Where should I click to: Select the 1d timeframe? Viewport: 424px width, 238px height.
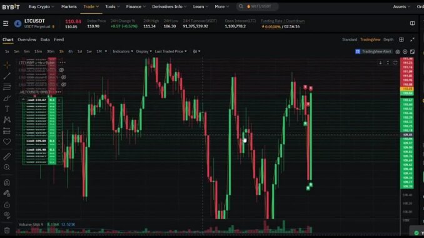pyautogui.click(x=79, y=51)
